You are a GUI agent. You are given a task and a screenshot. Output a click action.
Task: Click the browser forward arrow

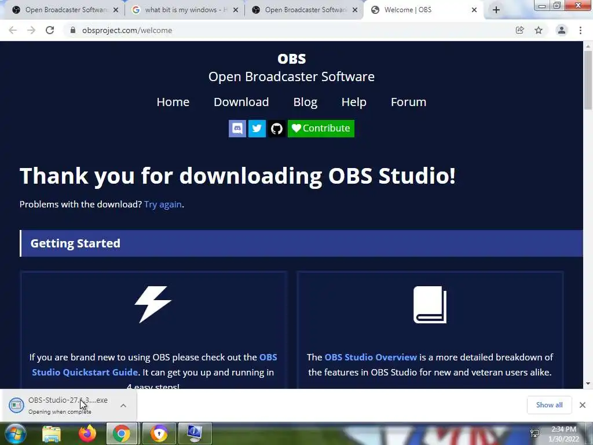[x=31, y=30]
